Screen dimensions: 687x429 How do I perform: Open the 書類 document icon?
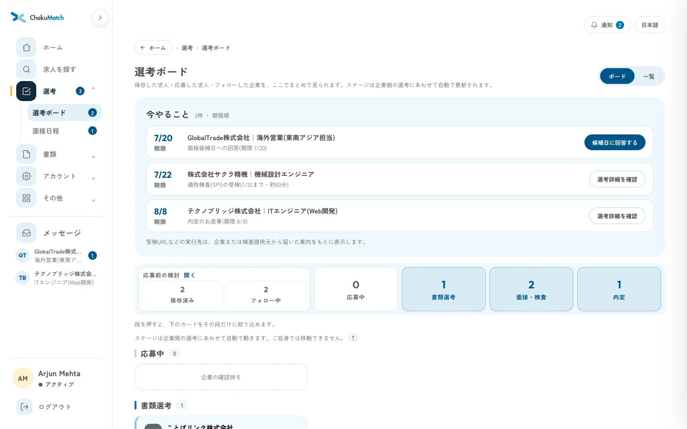tap(26, 154)
